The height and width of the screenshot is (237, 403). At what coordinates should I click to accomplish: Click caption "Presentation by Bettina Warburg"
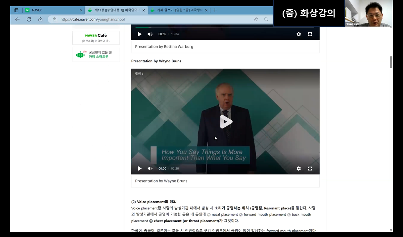(x=164, y=47)
